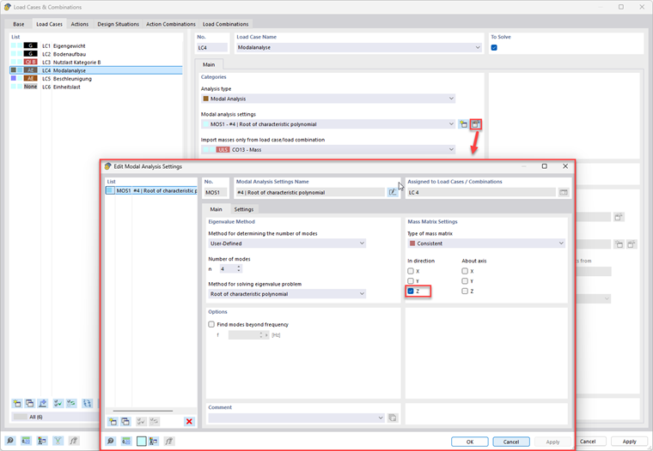Click the new modal analysis settings icon
Image resolution: width=653 pixels, height=451 pixels.
463,124
